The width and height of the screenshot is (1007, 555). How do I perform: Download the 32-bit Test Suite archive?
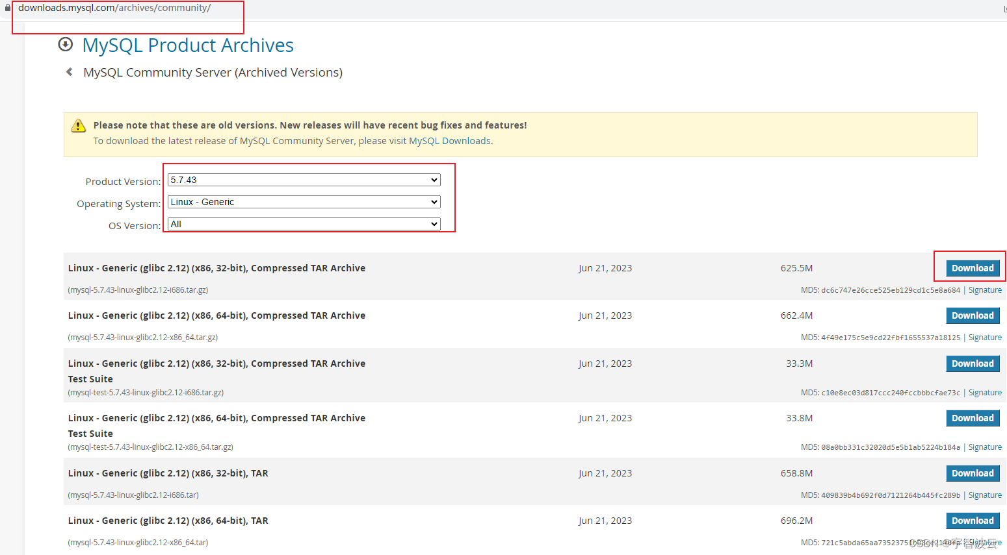pyautogui.click(x=973, y=364)
